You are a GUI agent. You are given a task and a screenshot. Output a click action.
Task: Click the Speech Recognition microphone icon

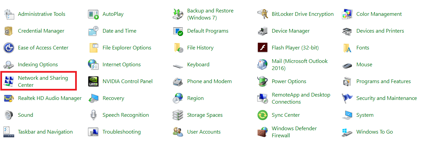[93, 115]
